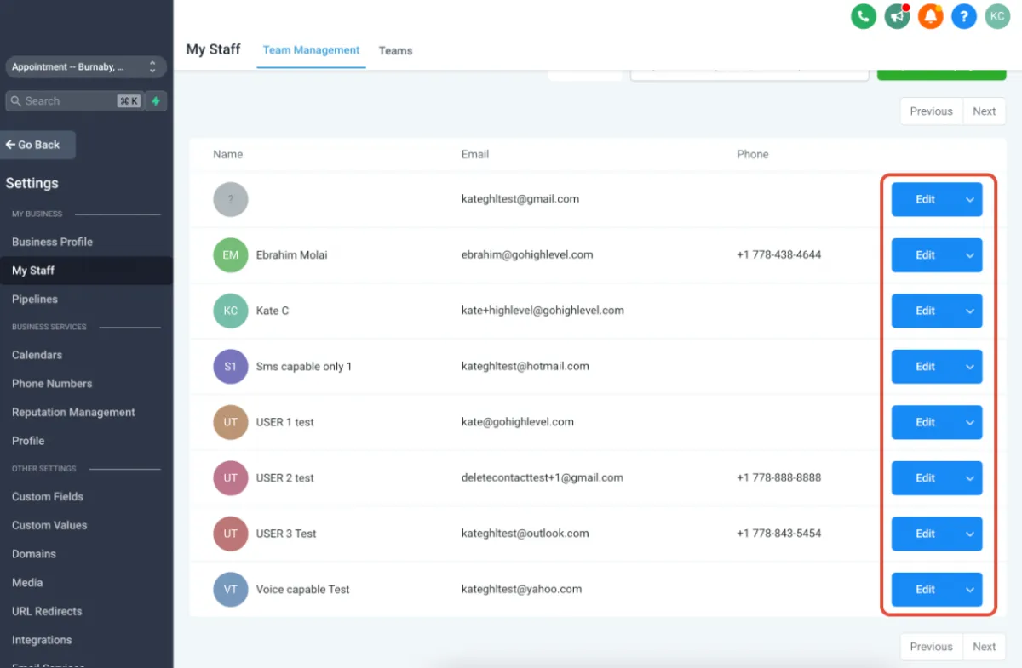Click Edit for Voice capable Test
Image resolution: width=1022 pixels, height=668 pixels.
[925, 590]
